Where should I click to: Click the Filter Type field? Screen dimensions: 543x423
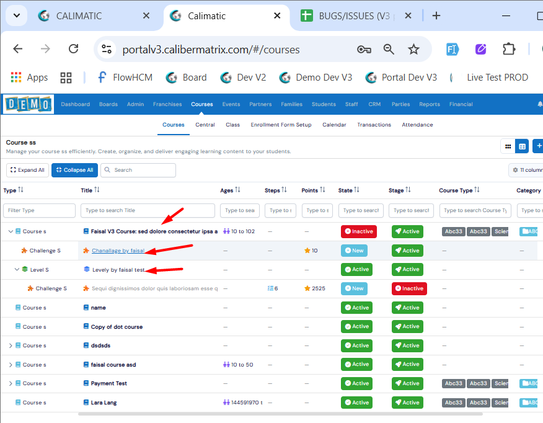39,210
